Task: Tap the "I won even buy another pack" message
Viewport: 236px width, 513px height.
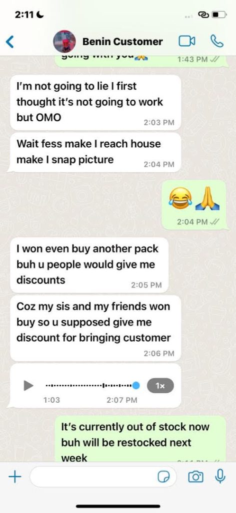Action: tap(89, 265)
